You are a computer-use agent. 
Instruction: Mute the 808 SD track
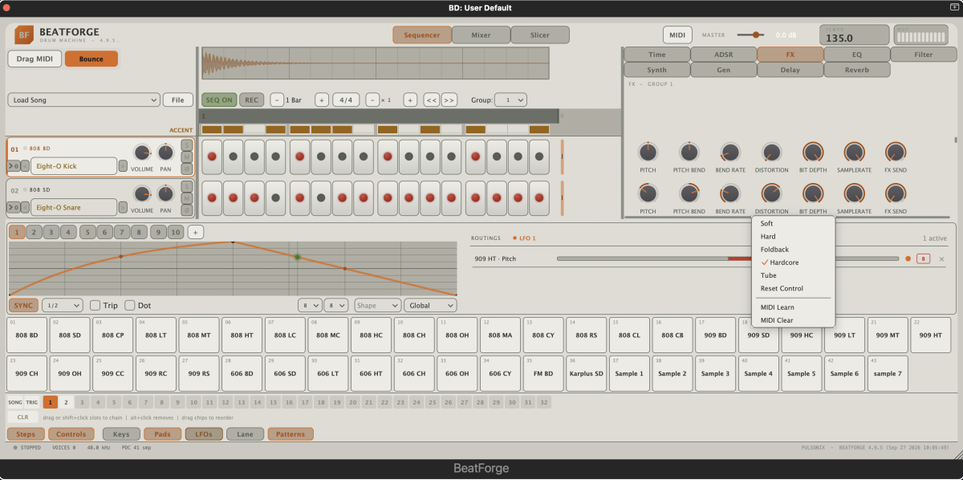point(187,198)
